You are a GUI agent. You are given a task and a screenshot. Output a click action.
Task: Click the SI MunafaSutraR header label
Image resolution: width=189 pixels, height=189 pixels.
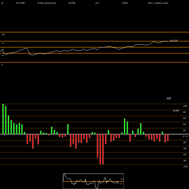[x=46, y=3]
